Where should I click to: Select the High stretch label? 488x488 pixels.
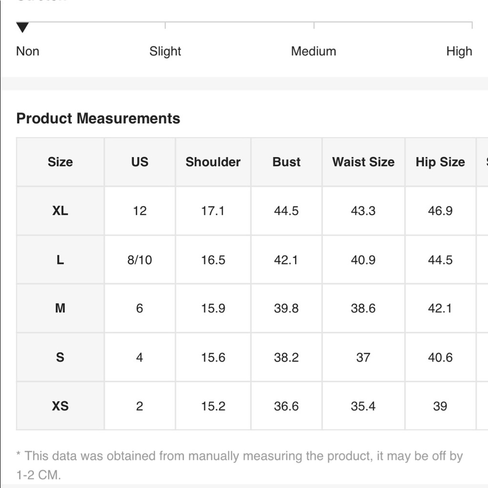click(x=459, y=51)
